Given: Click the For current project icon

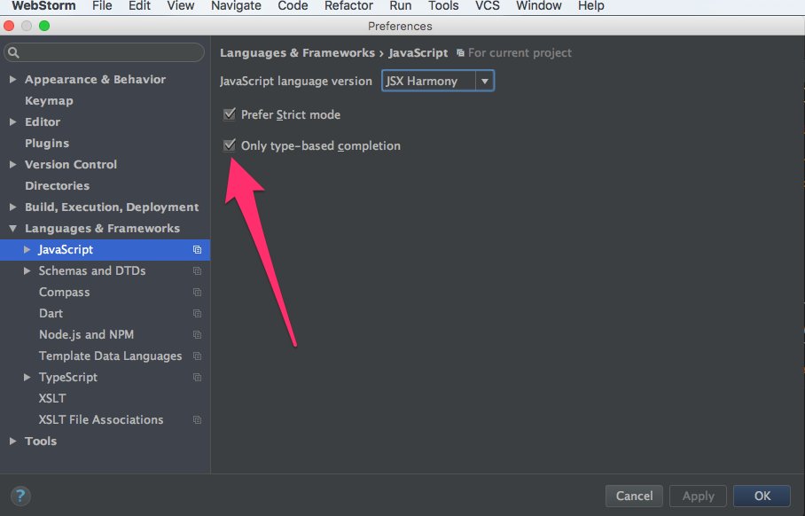Looking at the screenshot, I should pyautogui.click(x=460, y=53).
